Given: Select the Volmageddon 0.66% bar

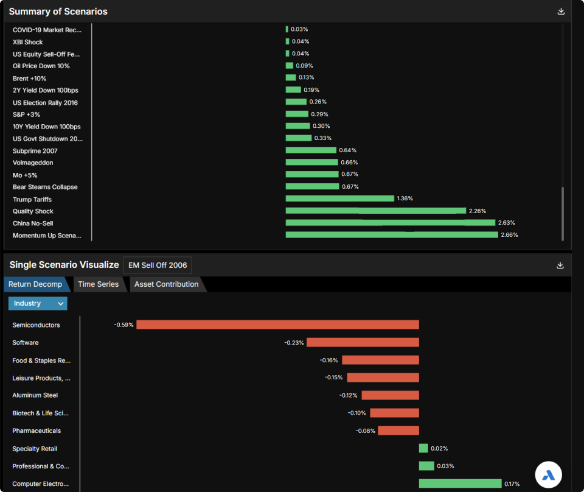Looking at the screenshot, I should point(311,162).
